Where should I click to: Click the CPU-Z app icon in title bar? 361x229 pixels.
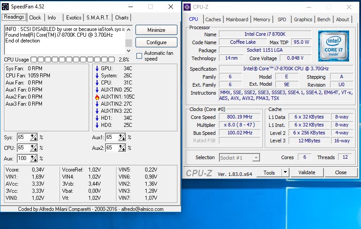[x=187, y=7]
